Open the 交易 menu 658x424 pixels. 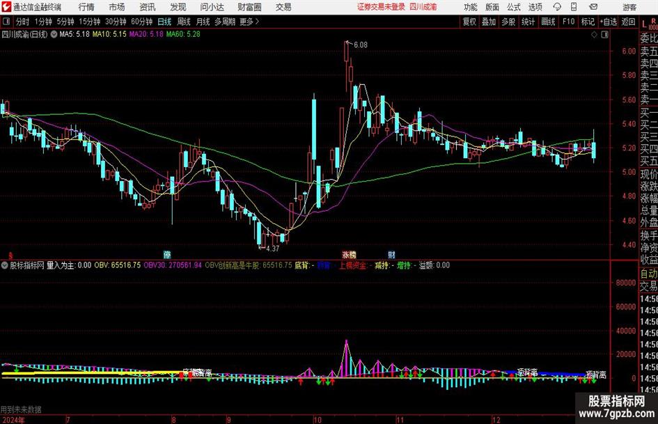[283, 7]
